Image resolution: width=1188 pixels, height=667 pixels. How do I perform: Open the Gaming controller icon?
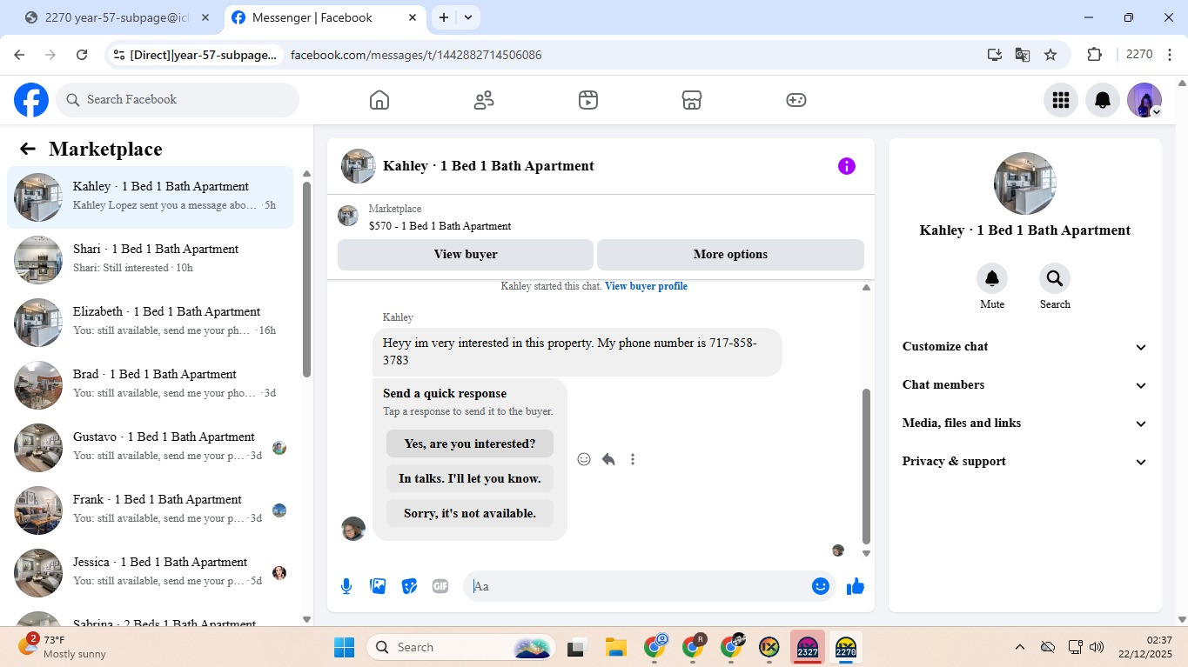coord(796,100)
